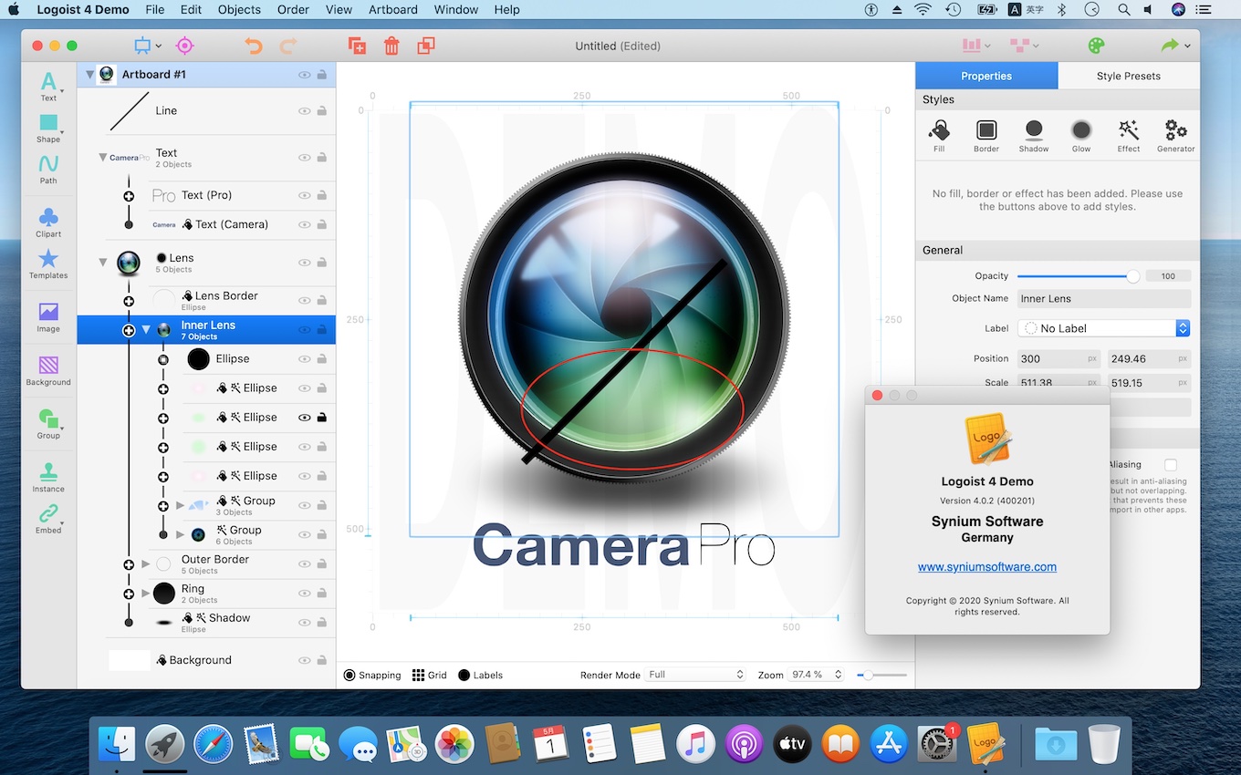1241x775 pixels.
Task: Click the Opacity slider
Action: (x=1077, y=276)
